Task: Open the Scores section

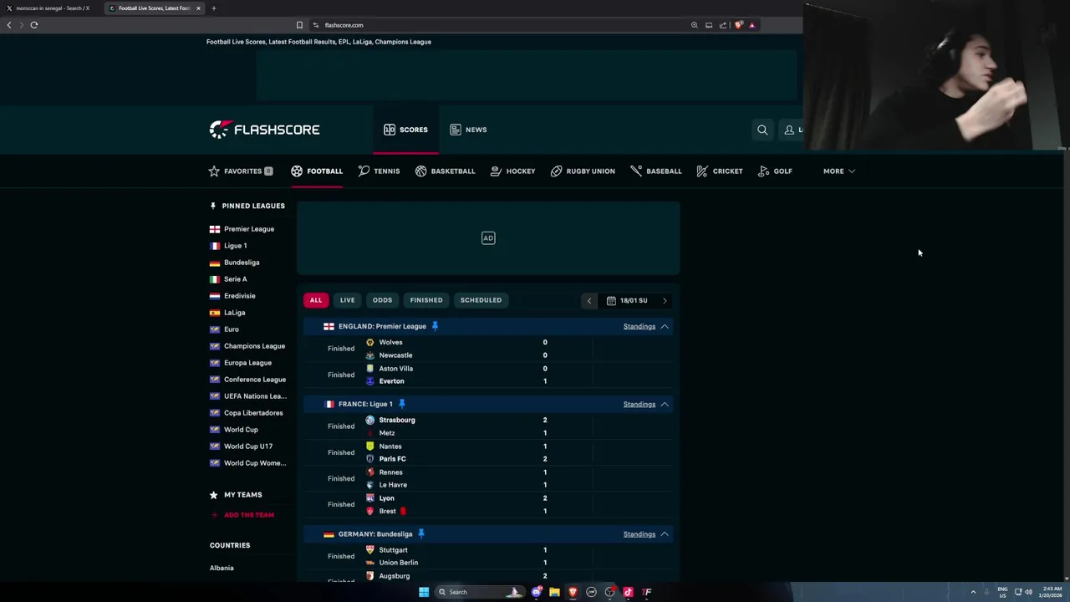Action: pyautogui.click(x=405, y=130)
